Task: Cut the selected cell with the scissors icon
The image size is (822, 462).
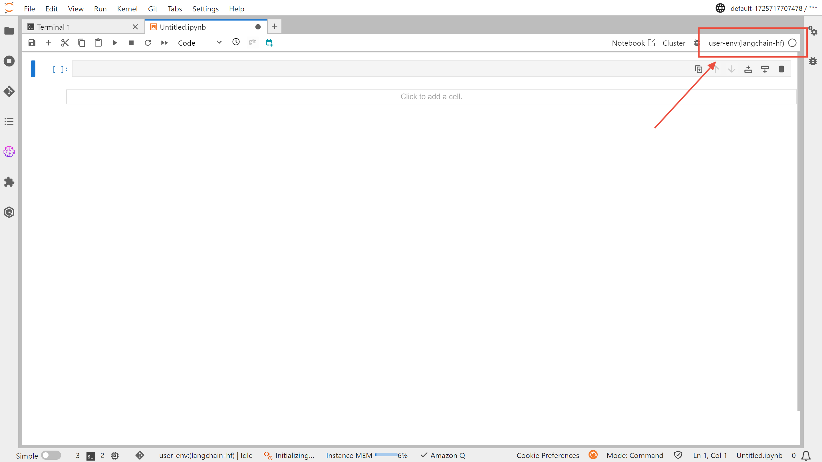Action: [x=65, y=43]
